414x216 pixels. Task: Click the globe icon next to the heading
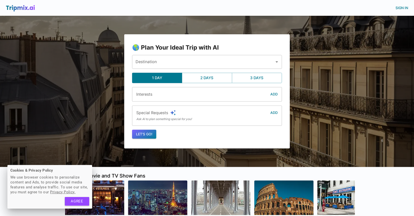(x=136, y=48)
